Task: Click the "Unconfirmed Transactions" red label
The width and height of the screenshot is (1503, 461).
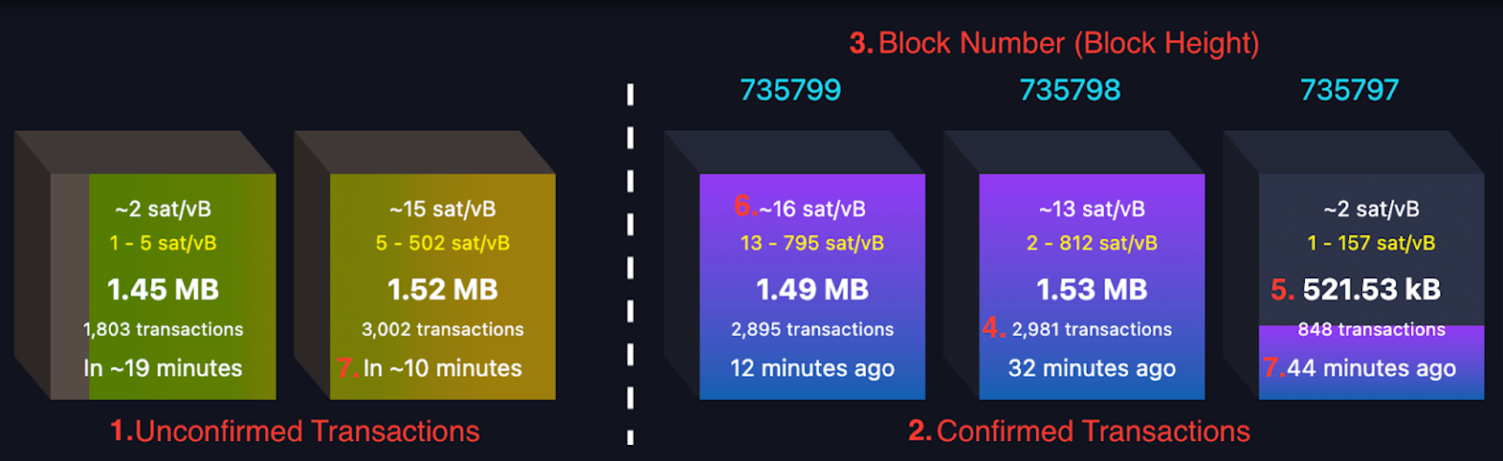Action: pos(307,431)
